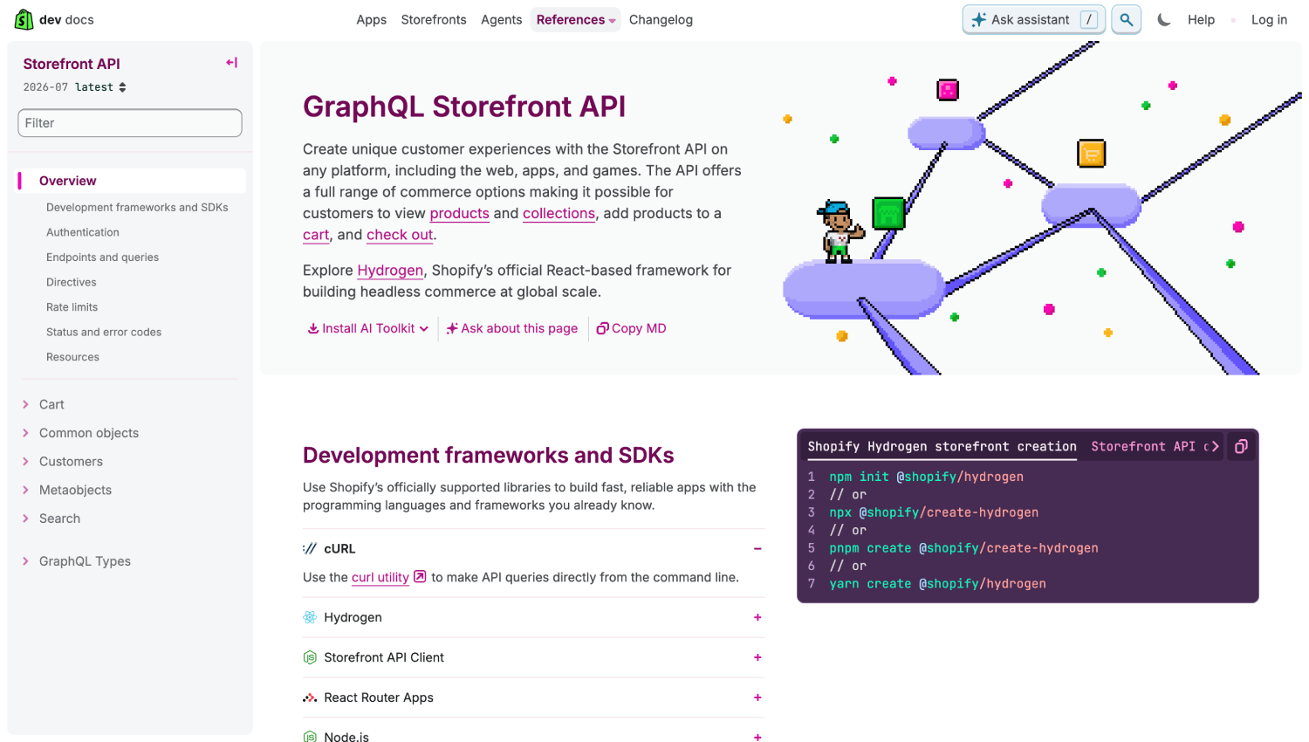Viewport: 1309px width, 742px height.
Task: Click the download icon on Install AI Toolkit
Action: click(313, 328)
